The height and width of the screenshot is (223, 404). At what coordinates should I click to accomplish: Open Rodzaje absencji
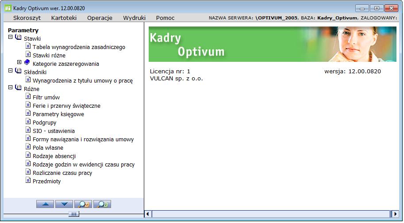54,156
